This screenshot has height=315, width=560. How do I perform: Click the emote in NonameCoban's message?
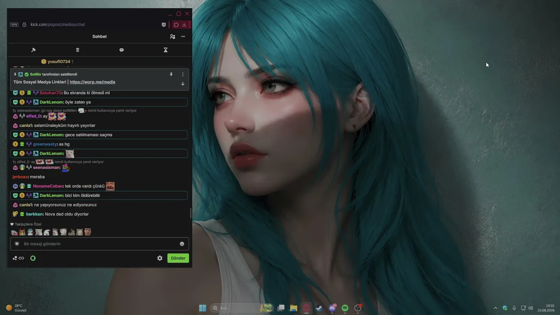click(x=110, y=186)
